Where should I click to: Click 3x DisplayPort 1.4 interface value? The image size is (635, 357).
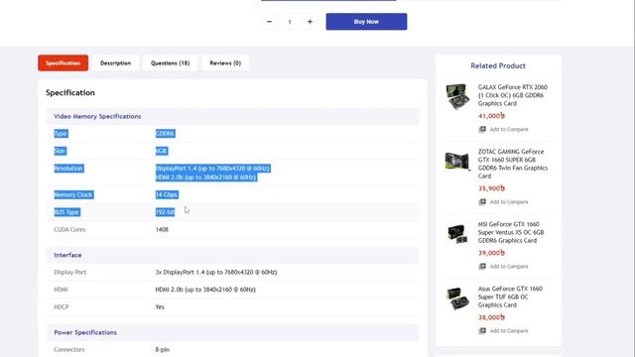pyautogui.click(x=216, y=273)
